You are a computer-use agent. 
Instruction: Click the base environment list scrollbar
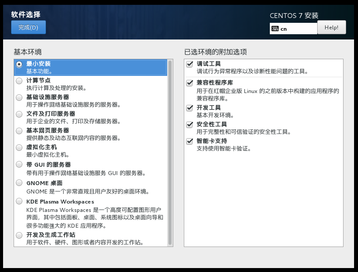point(170,153)
